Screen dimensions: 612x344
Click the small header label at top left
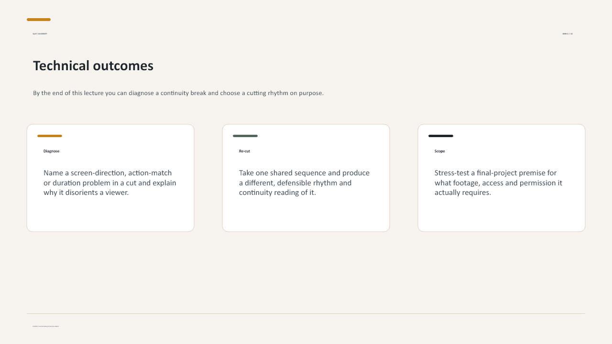40,34
